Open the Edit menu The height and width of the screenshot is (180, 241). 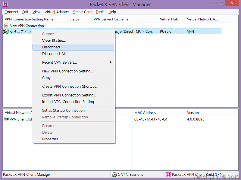point(25,12)
